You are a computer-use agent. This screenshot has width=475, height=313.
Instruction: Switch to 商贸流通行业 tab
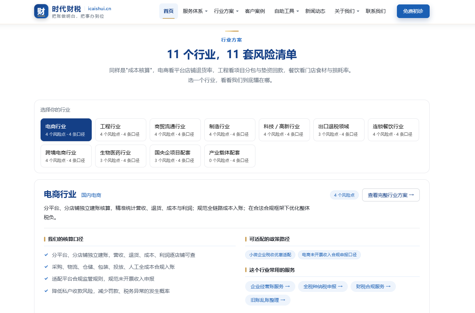click(x=175, y=130)
